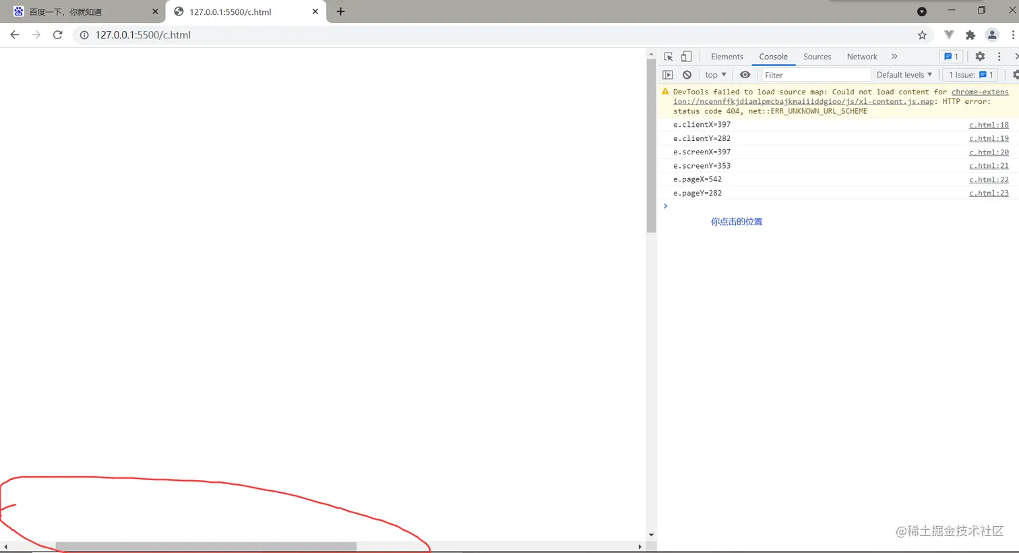The height and width of the screenshot is (553, 1019).
Task: Show the console sidebar
Action: pos(668,75)
